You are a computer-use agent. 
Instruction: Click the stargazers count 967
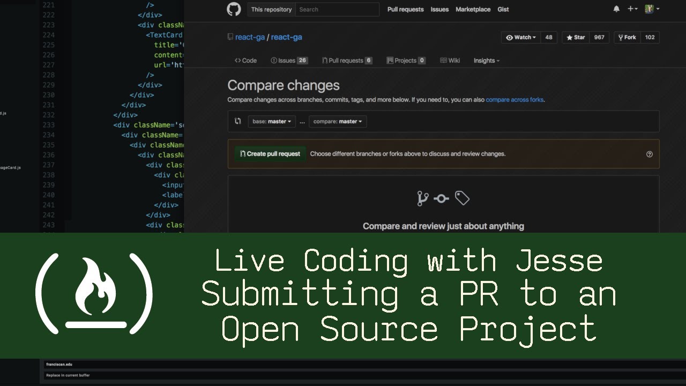[599, 38]
